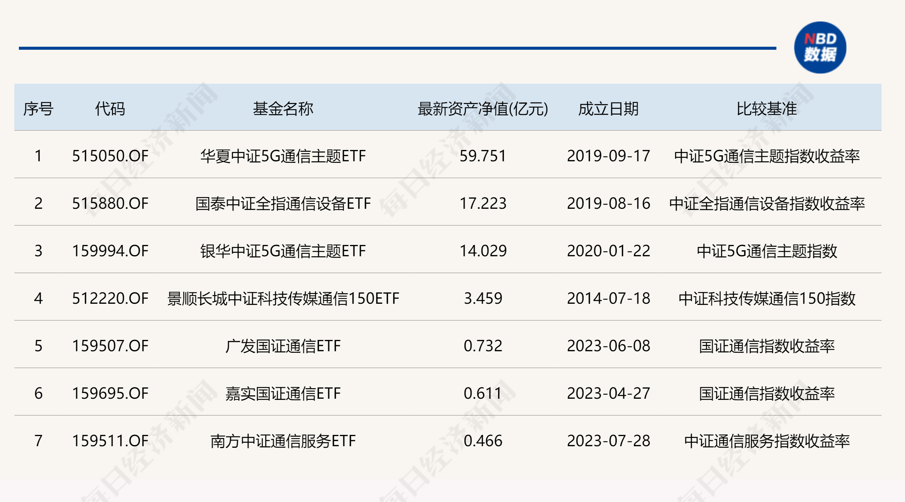
Task: Click net asset value 0.611
Action: (x=483, y=393)
